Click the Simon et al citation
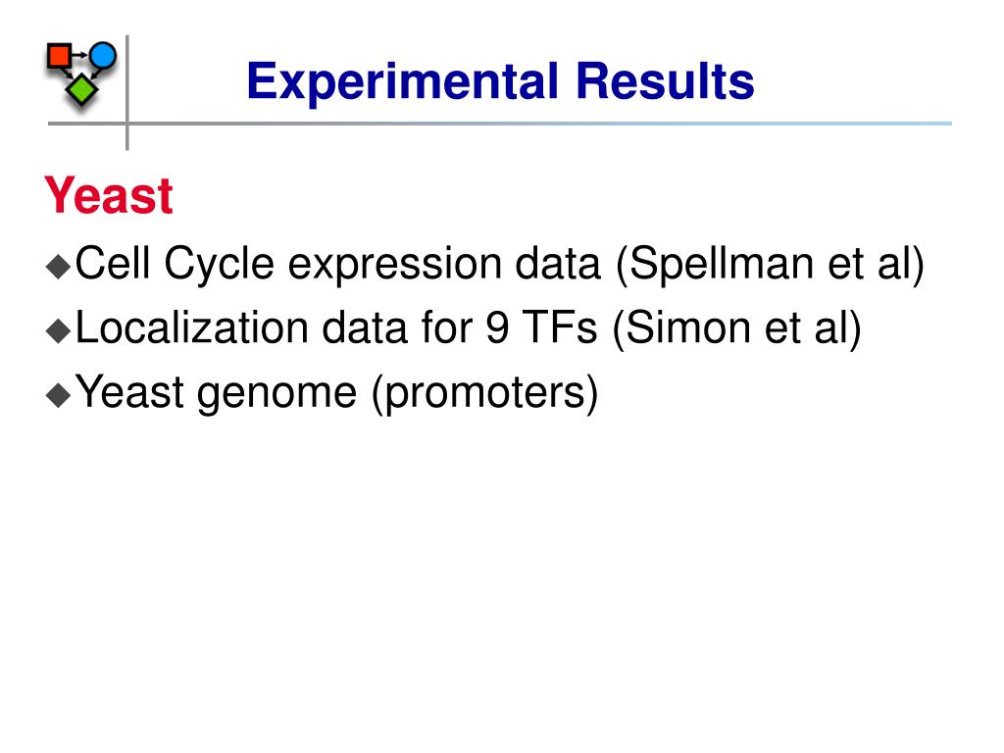 (x=737, y=328)
